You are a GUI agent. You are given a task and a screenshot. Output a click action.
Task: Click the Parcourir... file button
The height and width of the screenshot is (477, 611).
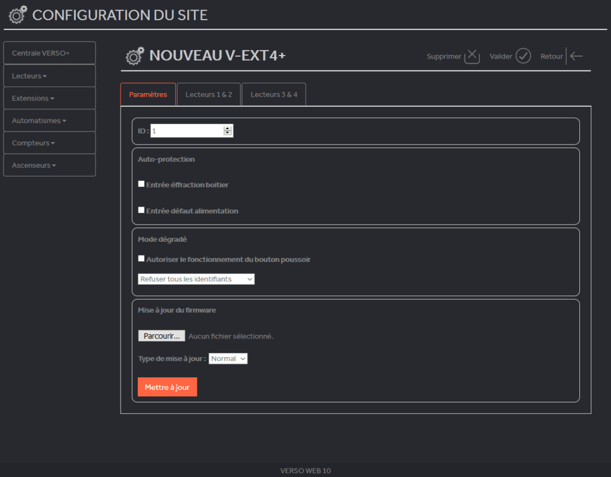tap(161, 336)
